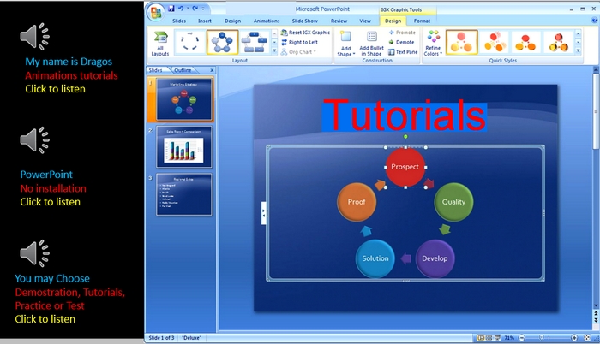Open the All Layouts gallery
Viewport: 600px width, 344px height.
pos(160,44)
